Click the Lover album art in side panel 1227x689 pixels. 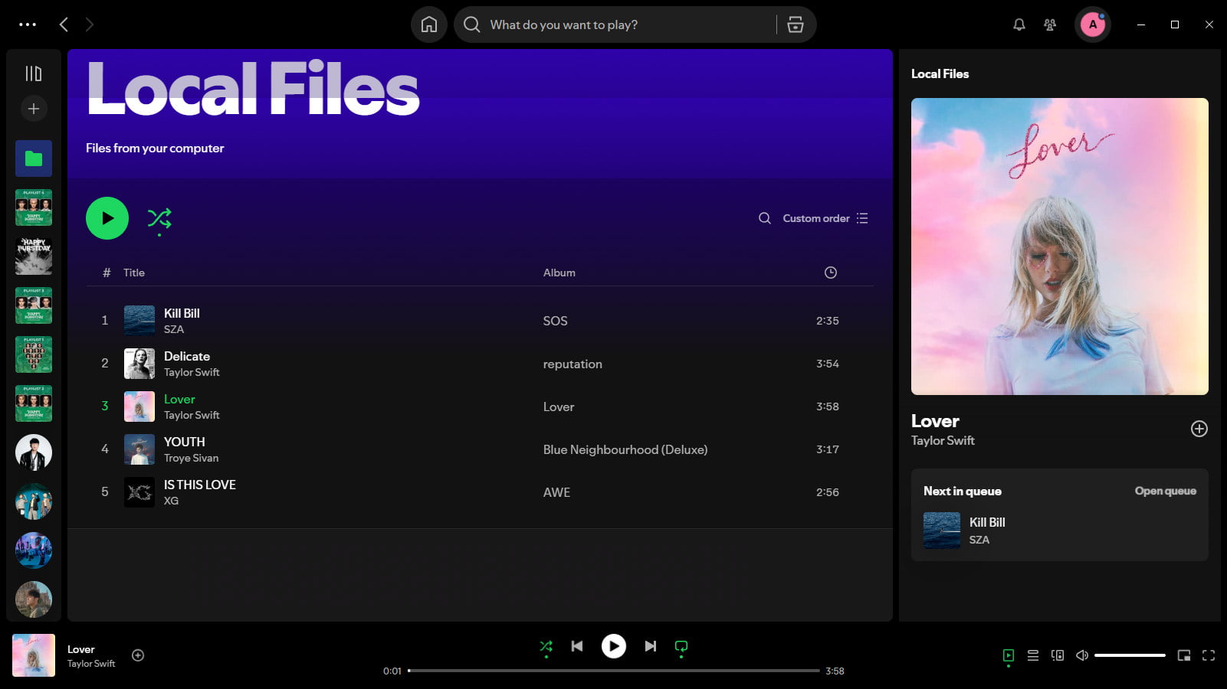coord(1060,247)
